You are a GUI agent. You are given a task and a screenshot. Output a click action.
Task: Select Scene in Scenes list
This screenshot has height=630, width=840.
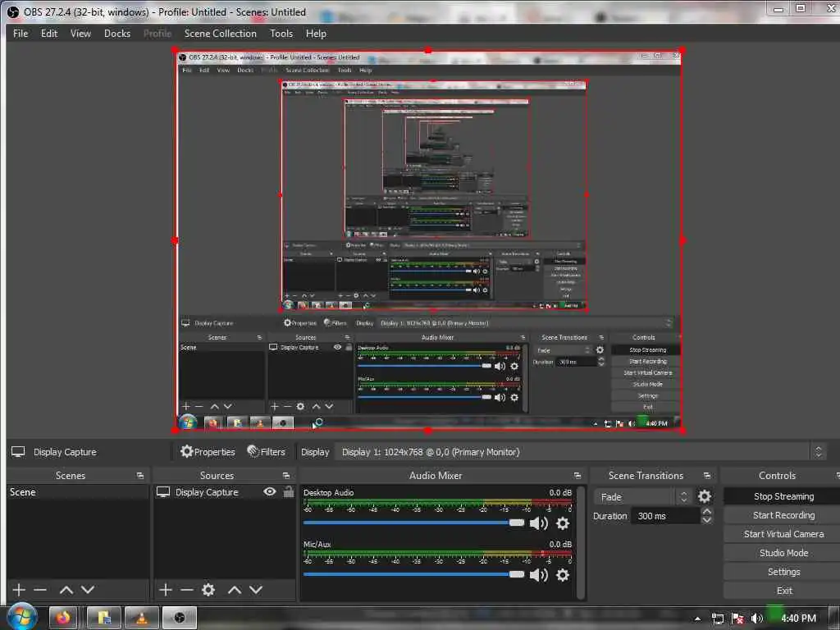[78, 492]
